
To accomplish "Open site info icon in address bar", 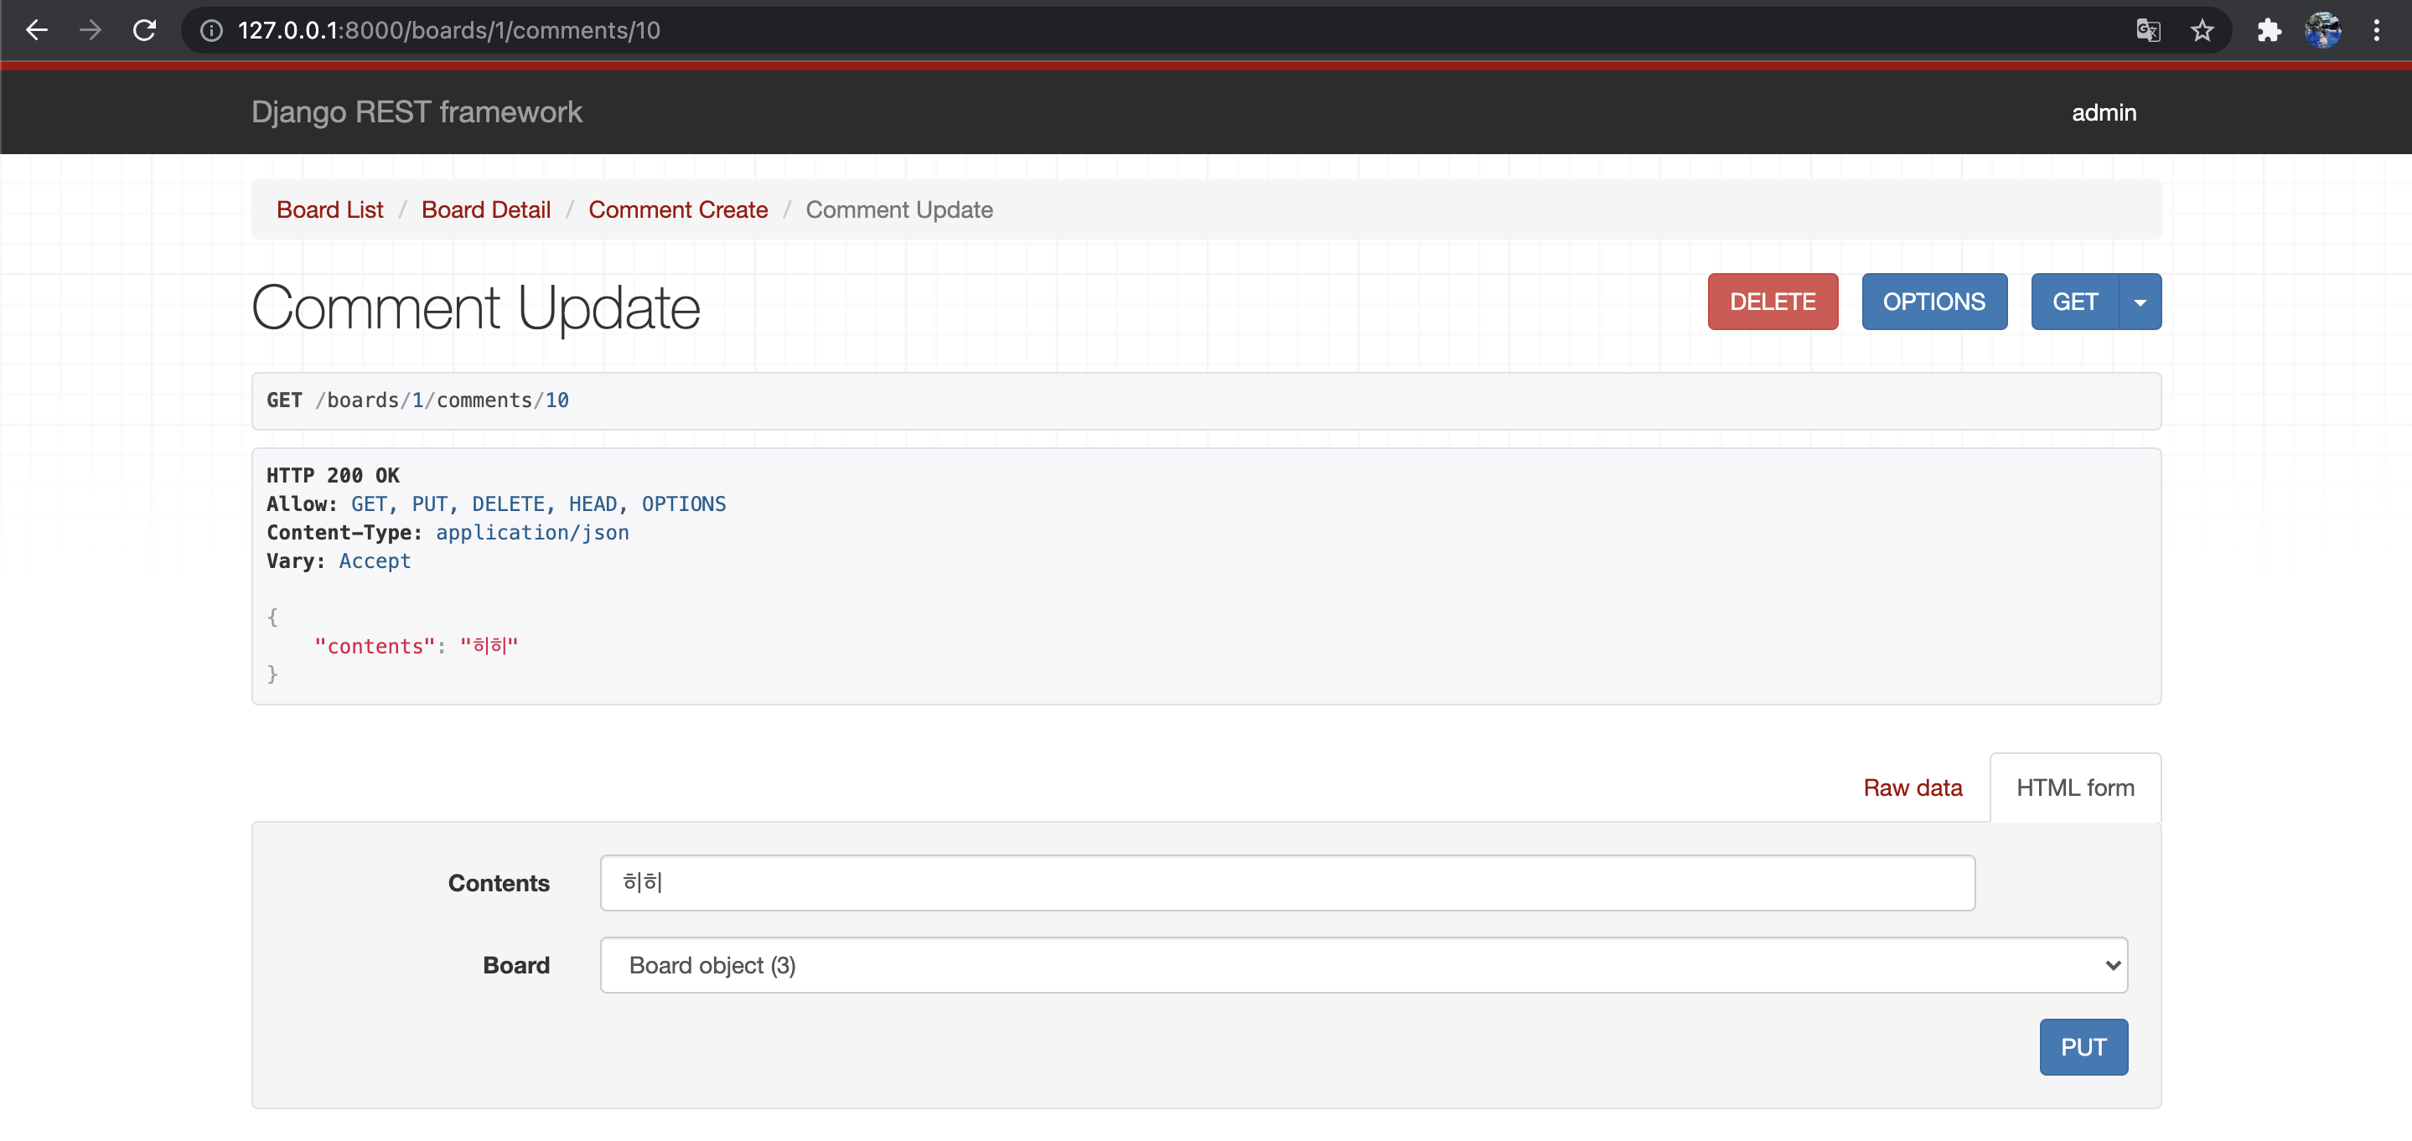I will coord(211,30).
